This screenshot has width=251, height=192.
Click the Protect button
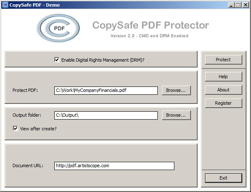[x=223, y=60]
